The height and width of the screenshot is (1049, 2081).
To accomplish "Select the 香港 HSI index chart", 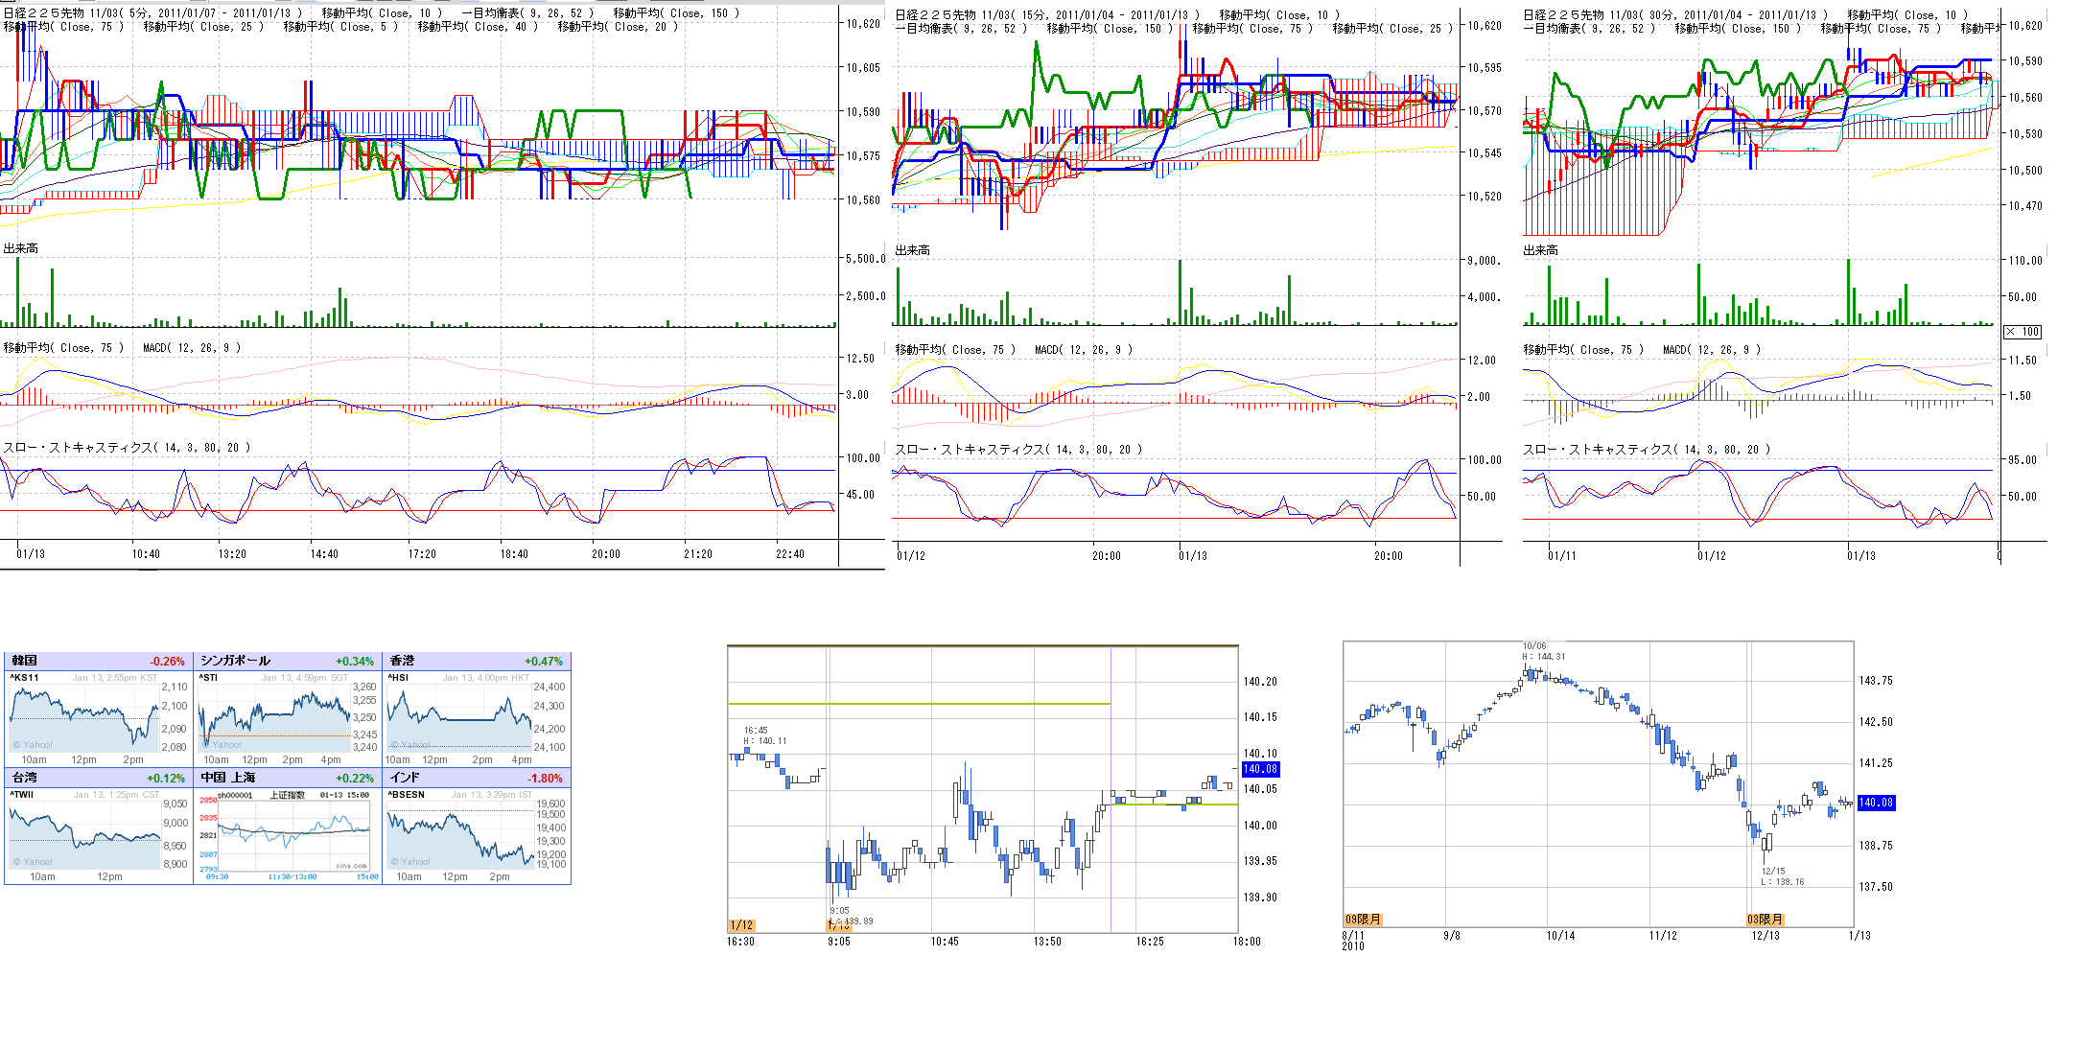I will point(458,719).
